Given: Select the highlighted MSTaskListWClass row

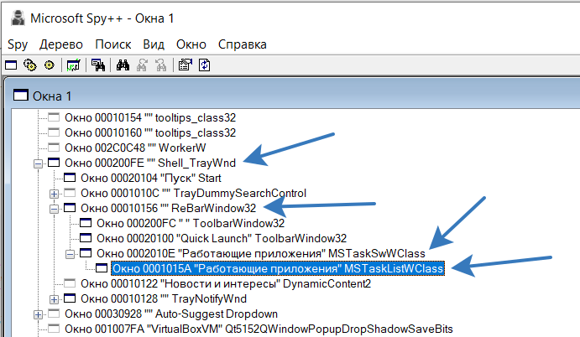Looking at the screenshot, I should (x=278, y=268).
